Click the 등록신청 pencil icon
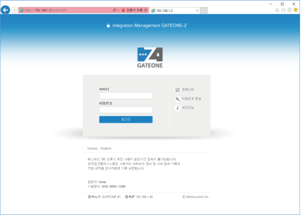The width and height of the screenshot is (301, 216). pyautogui.click(x=178, y=90)
